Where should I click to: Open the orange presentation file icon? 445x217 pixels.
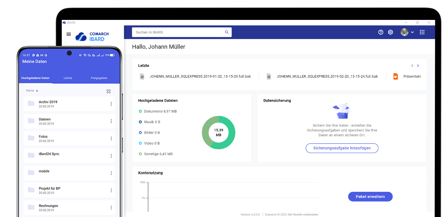396,76
